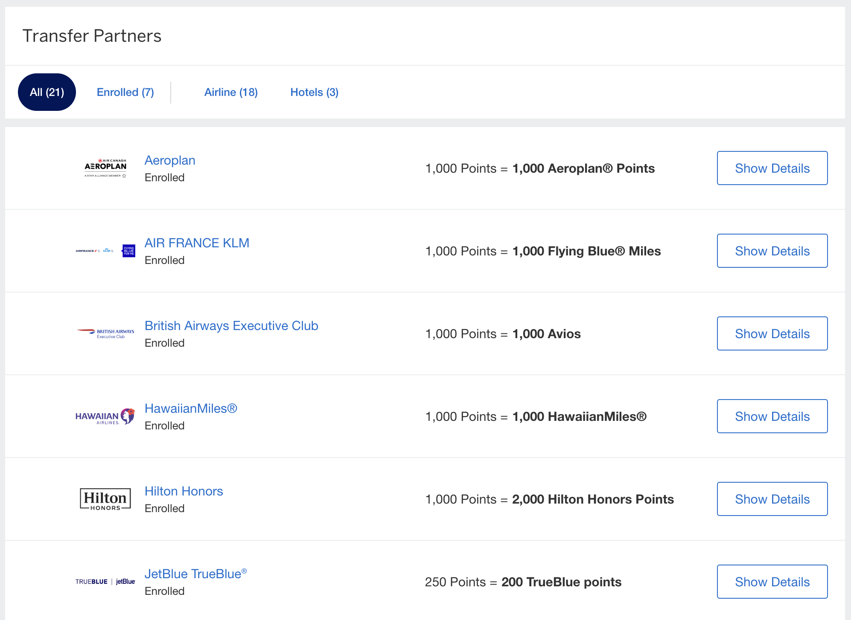Show Details for JetBlue TrueBlue transfers
The image size is (851, 620).
click(x=772, y=581)
